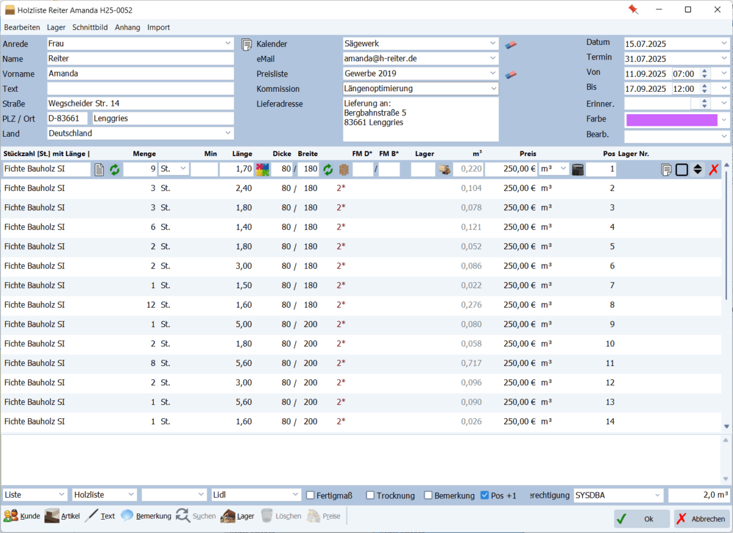Image resolution: width=733 pixels, height=533 pixels.
Task: Open the Lager menu in the menu bar
Action: point(56,27)
